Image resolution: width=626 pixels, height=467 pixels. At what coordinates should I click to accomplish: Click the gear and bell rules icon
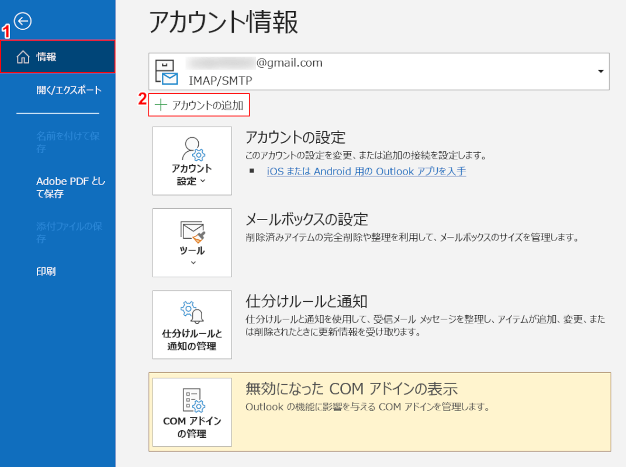tap(192, 312)
